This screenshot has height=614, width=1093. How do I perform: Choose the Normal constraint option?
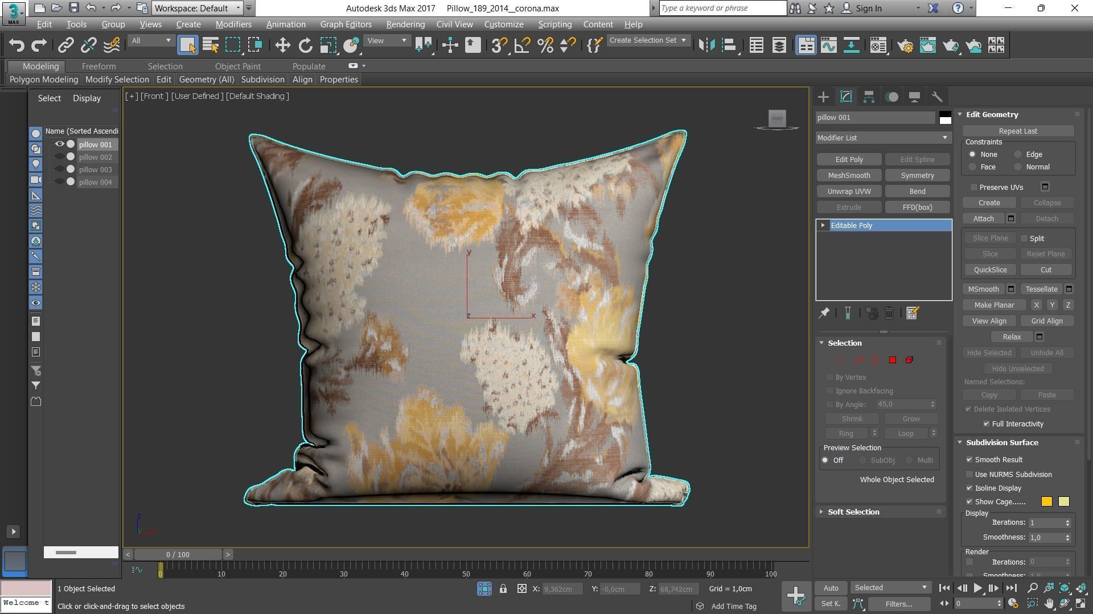(1018, 167)
